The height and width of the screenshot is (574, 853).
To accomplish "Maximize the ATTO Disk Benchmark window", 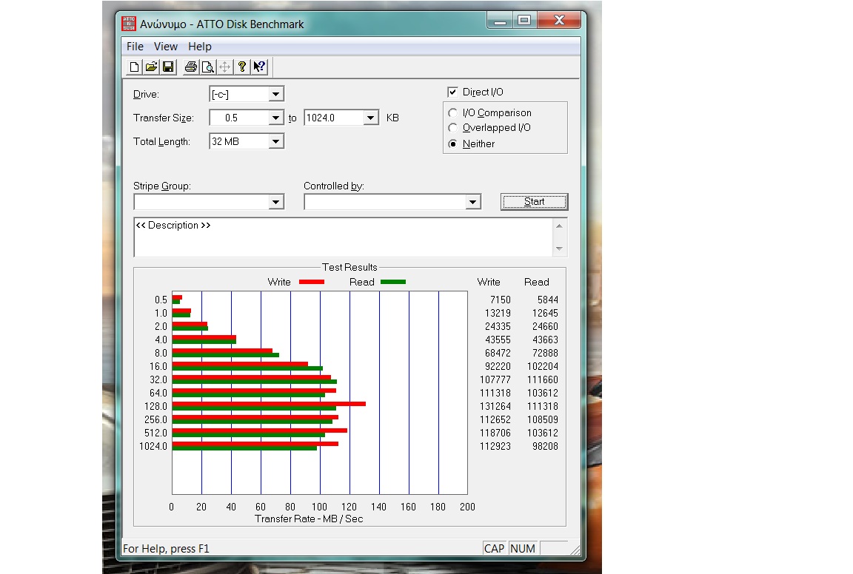I will click(524, 21).
